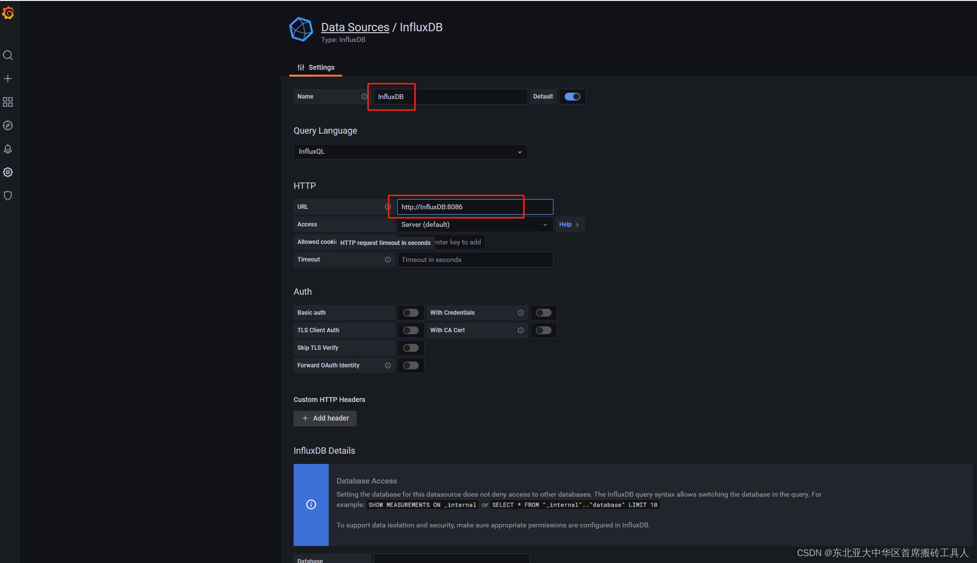Click the Query Language heading
This screenshot has width=977, height=563.
pos(325,131)
